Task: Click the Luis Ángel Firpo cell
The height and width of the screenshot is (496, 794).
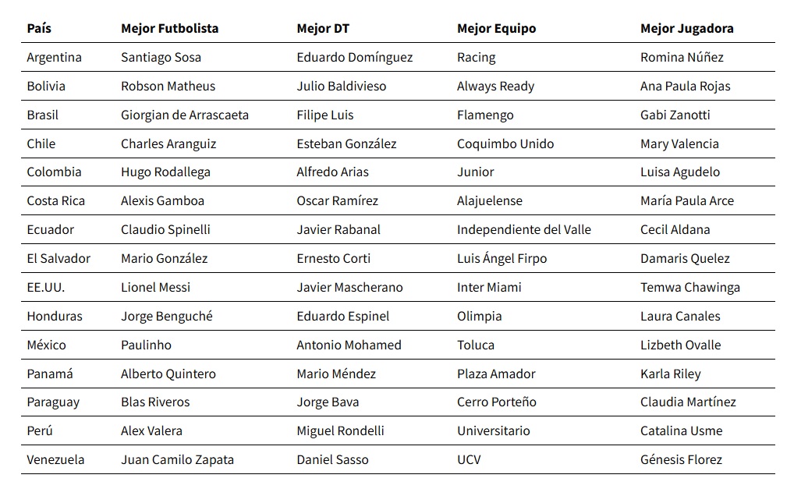Action: pos(502,258)
